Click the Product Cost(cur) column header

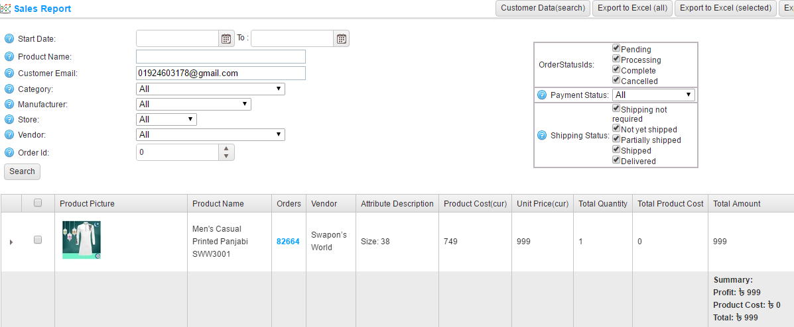point(475,204)
